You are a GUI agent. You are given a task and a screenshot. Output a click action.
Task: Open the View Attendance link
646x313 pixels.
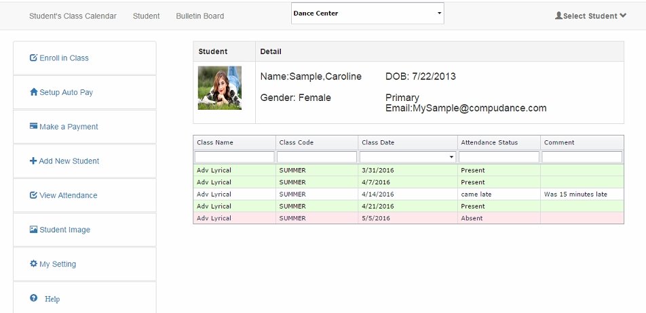point(69,195)
